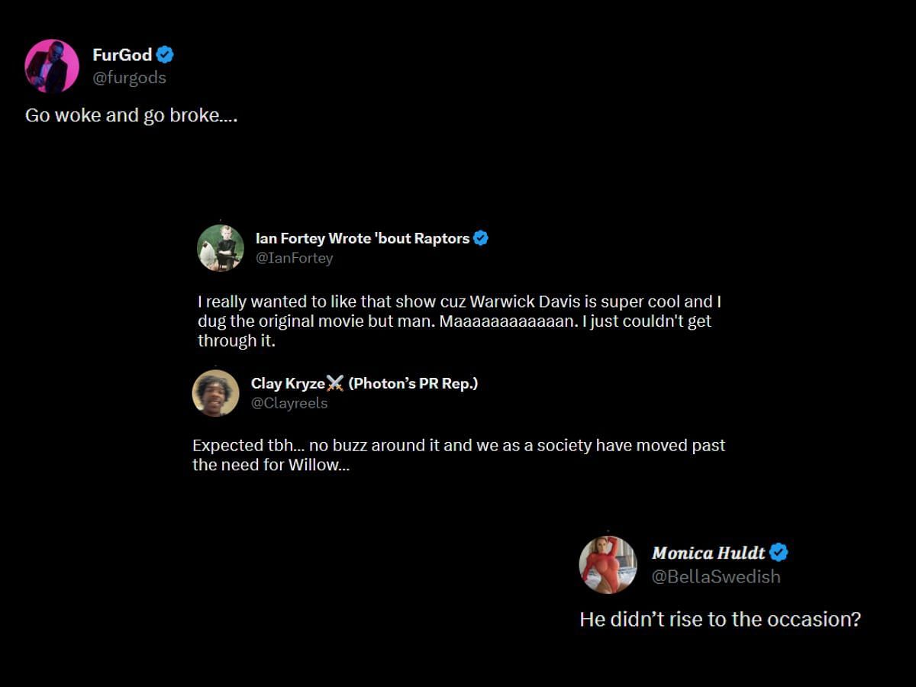Click the verified badge next to FurGod
This screenshot has width=916, height=687.
165,55
